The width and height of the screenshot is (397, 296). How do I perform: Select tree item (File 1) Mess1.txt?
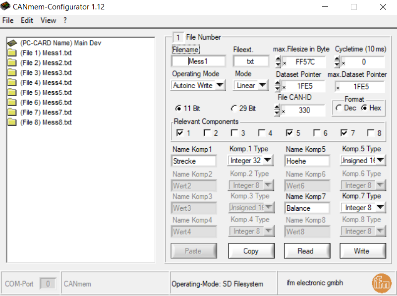(x=46, y=53)
